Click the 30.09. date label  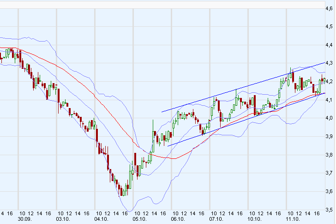pos(24,219)
